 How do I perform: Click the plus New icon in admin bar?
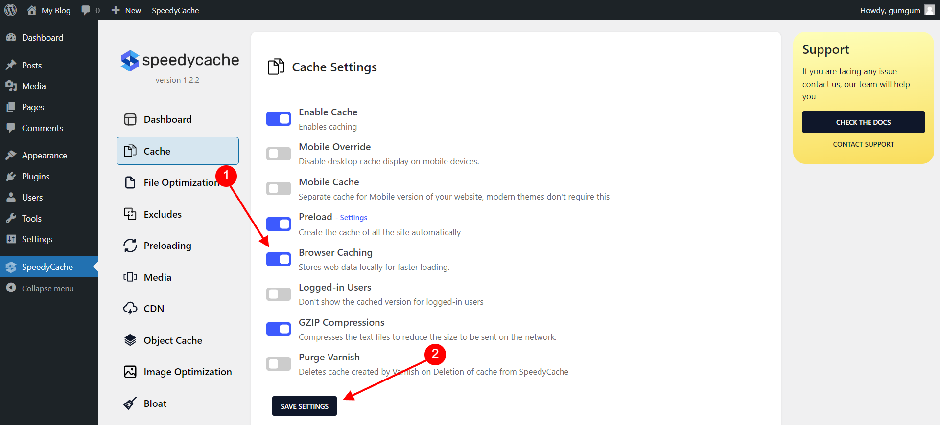116,10
